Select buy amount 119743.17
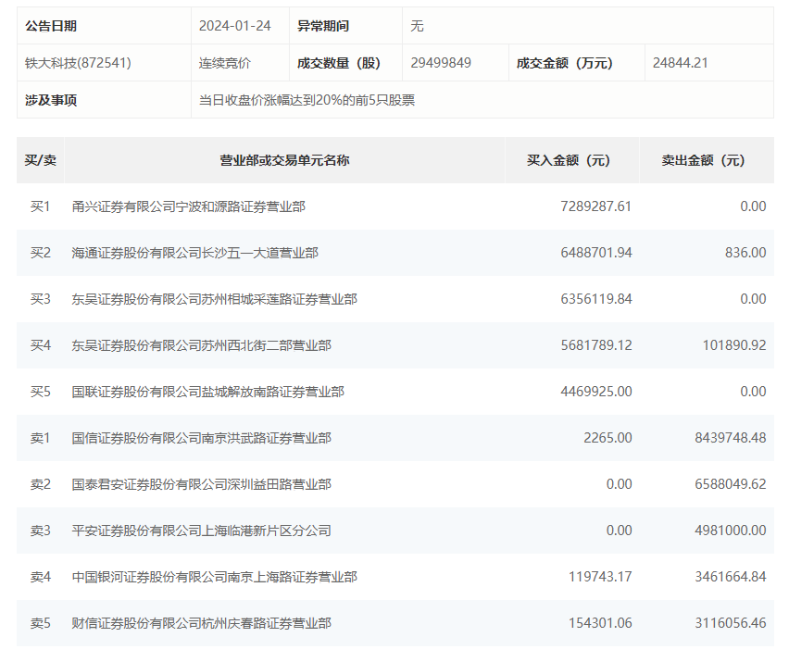Screen dimensions: 789x662 600,577
